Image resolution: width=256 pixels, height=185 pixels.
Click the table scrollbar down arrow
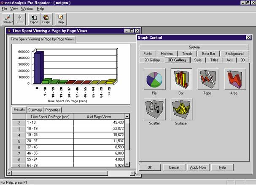coord(127,164)
